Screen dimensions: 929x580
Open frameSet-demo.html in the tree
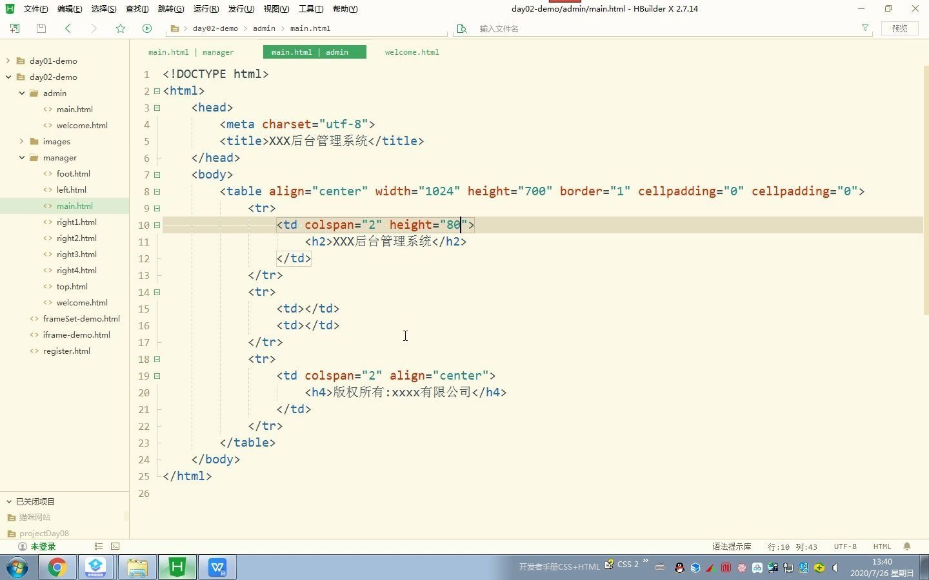[81, 318]
